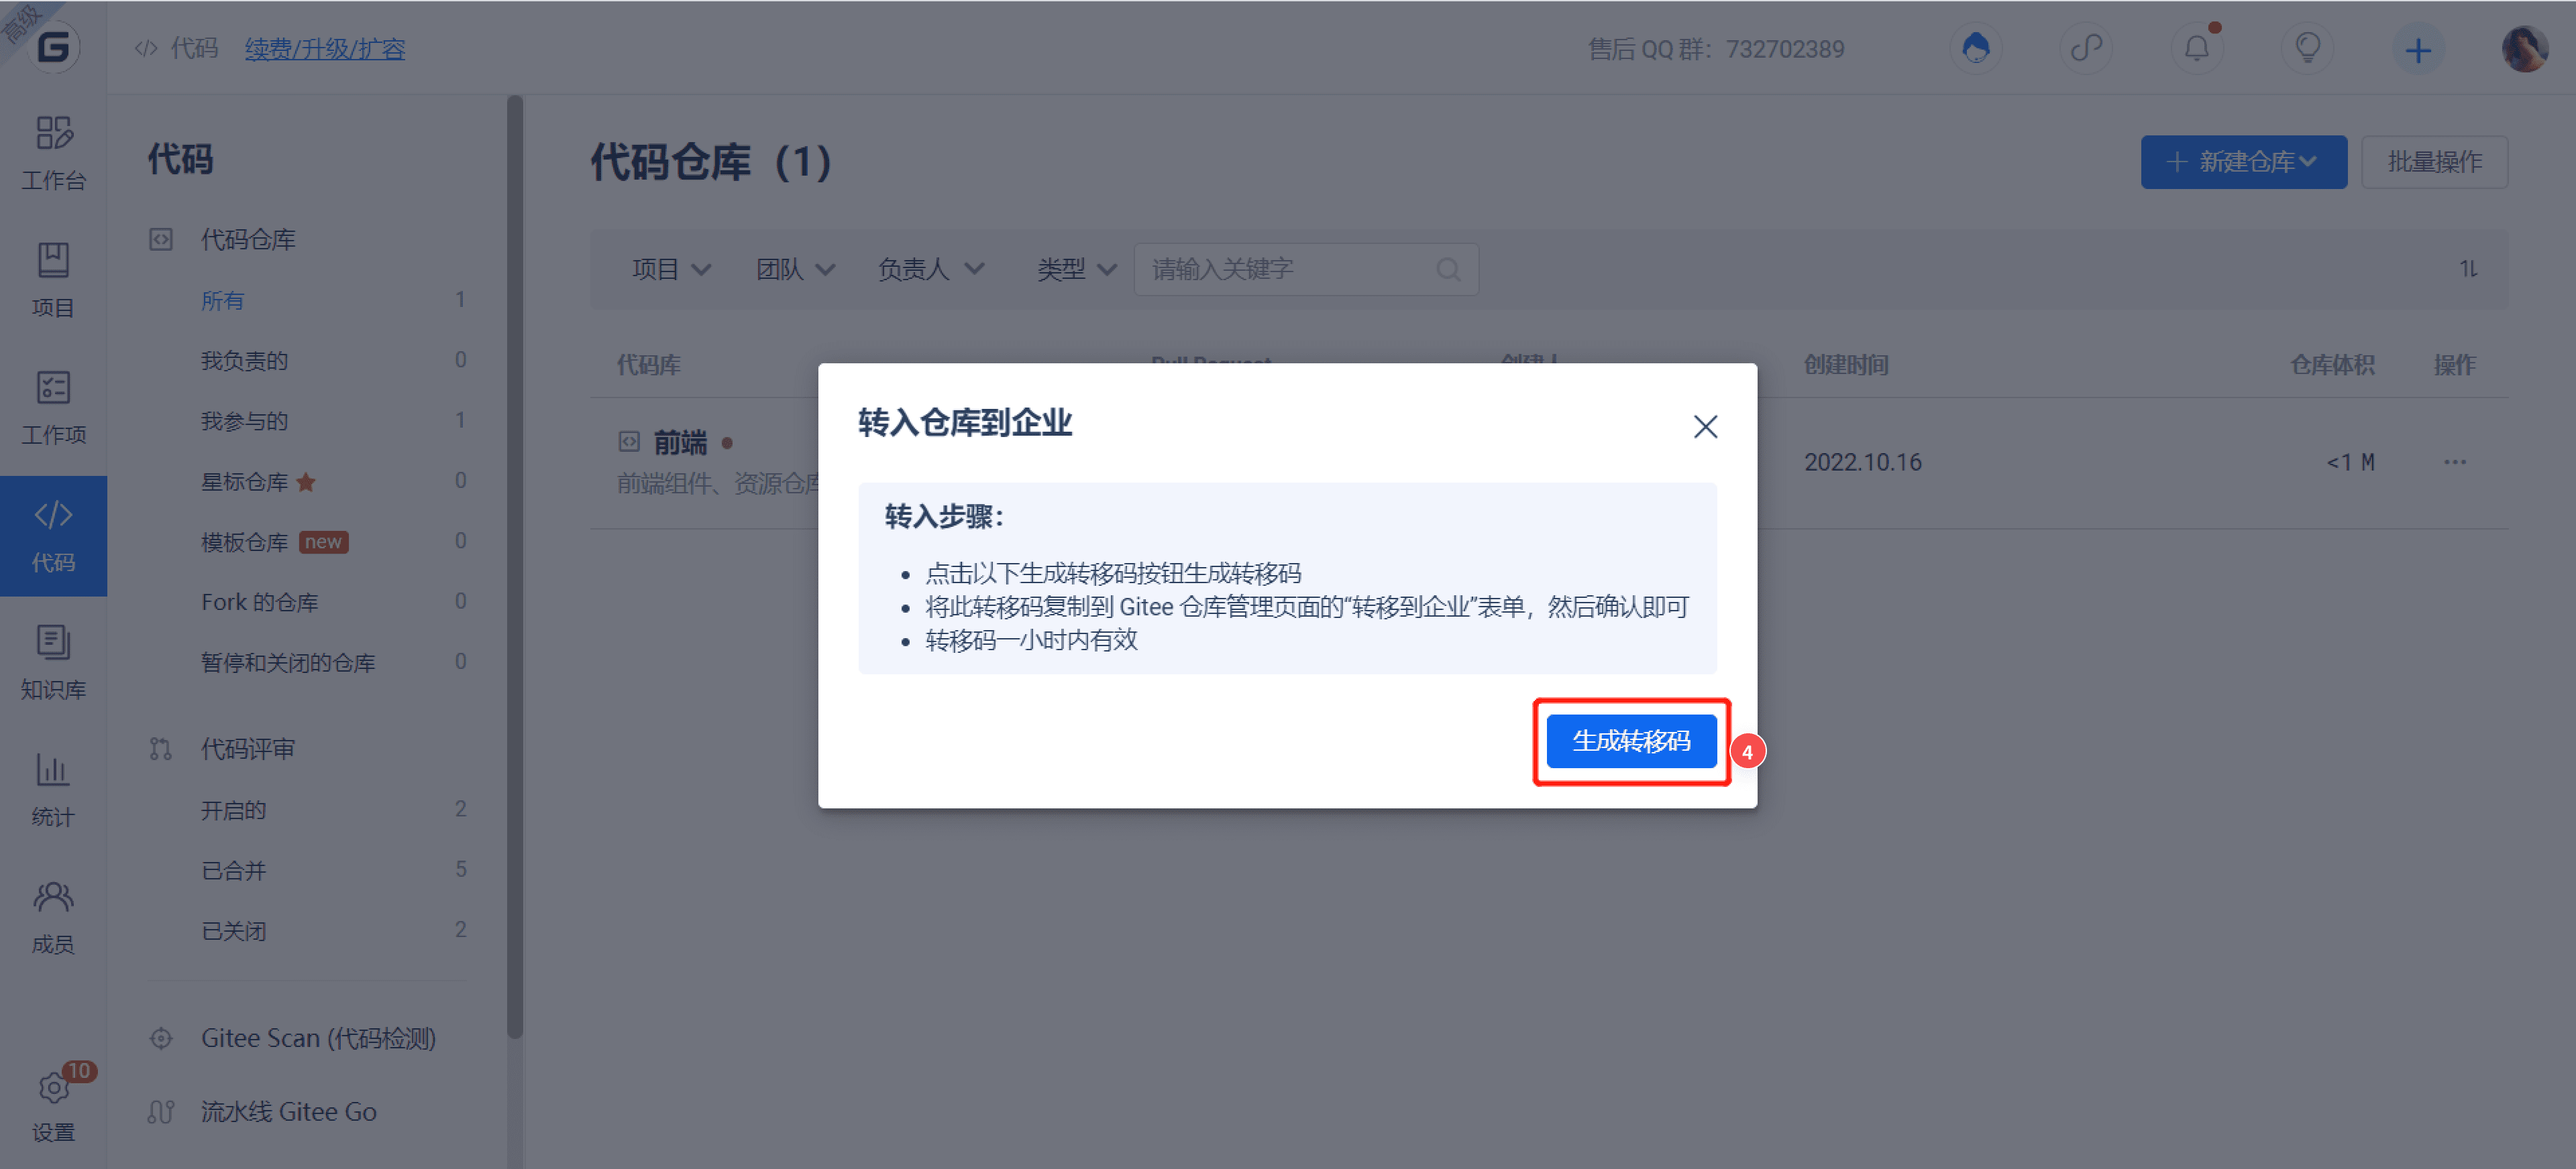Click the sidebar vertical scrollbar
This screenshot has width=2576, height=1169.
tap(514, 566)
